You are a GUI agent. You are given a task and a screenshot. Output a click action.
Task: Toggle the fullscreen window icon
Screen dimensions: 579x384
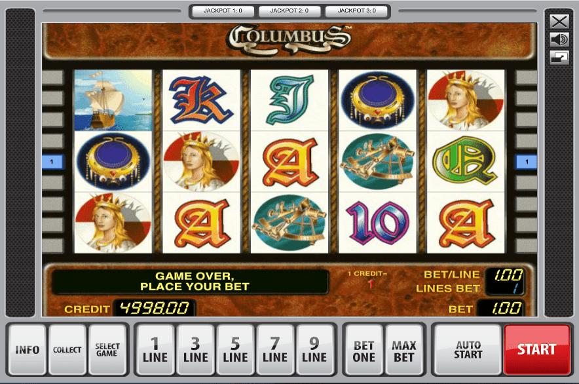tap(559, 58)
